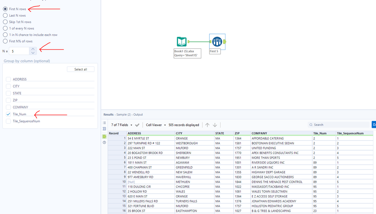Select cell 54 E MYRTLE ST

[151, 138]
